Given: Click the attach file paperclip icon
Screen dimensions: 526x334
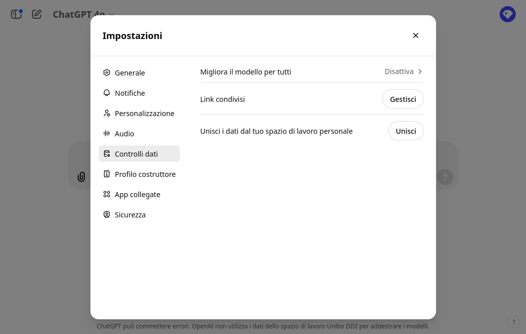Looking at the screenshot, I should coord(81,177).
